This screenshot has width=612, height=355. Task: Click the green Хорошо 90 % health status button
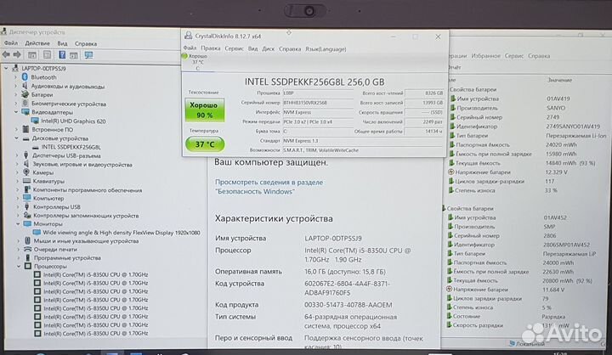(205, 110)
